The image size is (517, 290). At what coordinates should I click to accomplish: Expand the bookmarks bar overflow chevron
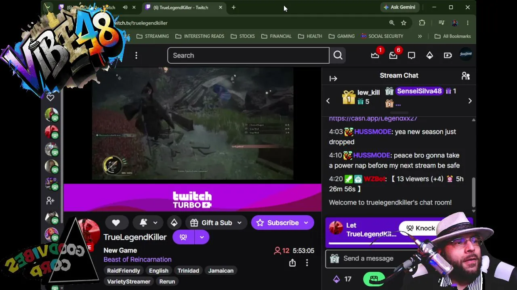point(420,36)
